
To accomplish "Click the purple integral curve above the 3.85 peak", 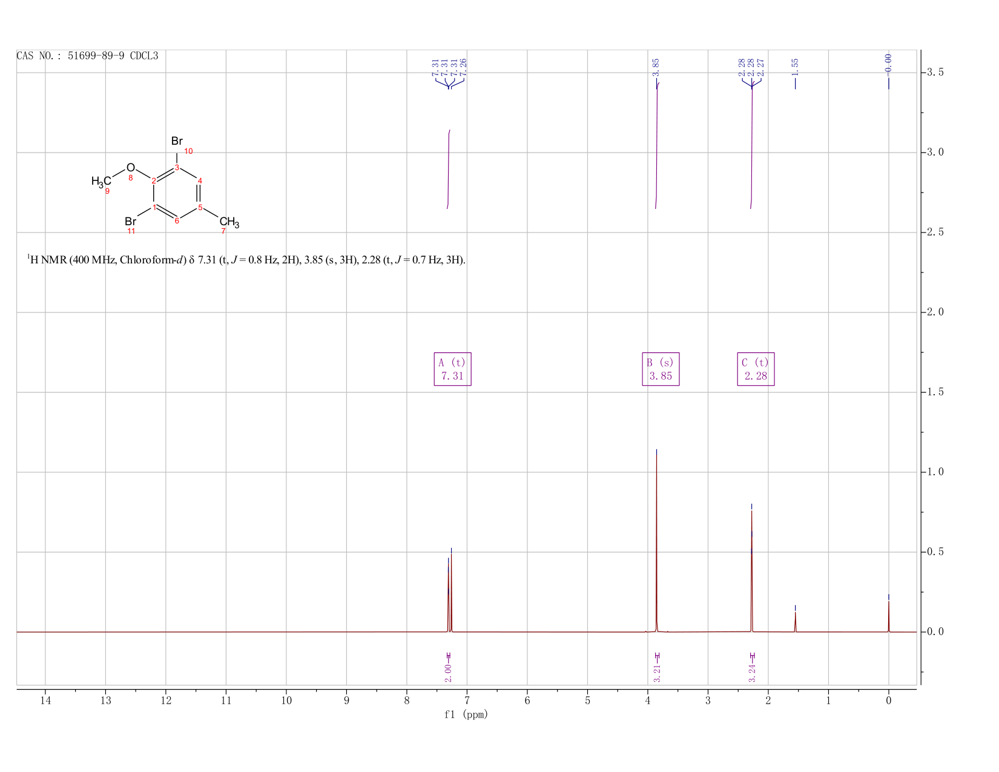I will (x=657, y=145).
